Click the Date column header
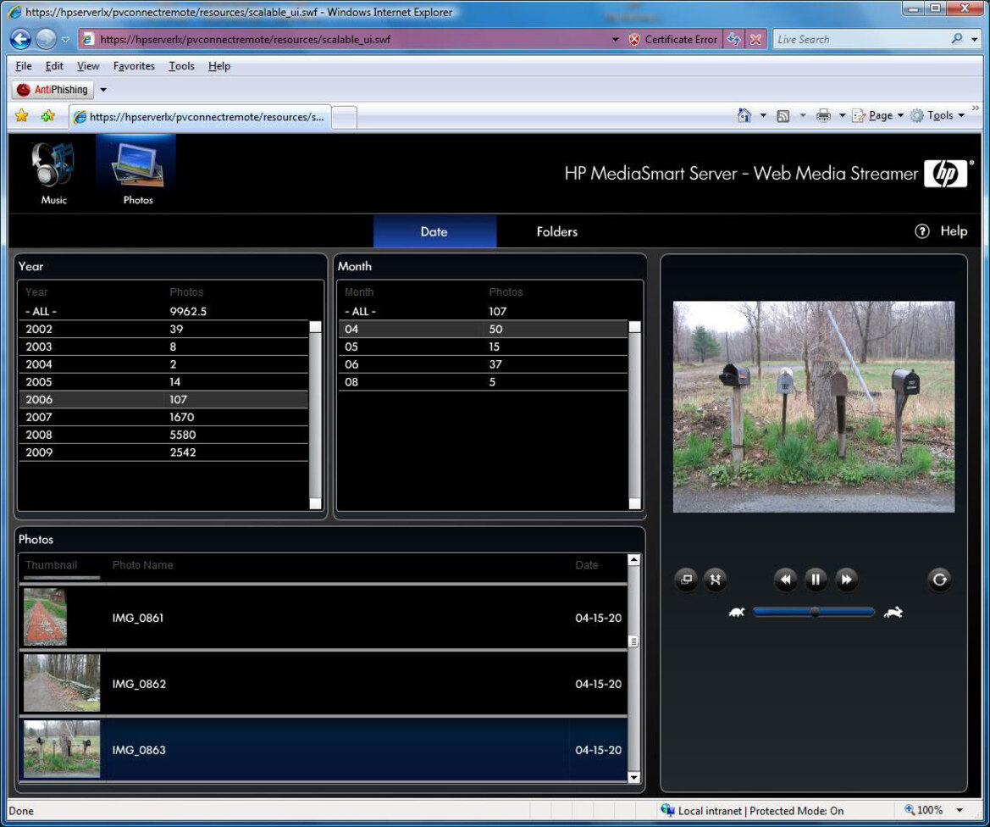 tap(587, 565)
